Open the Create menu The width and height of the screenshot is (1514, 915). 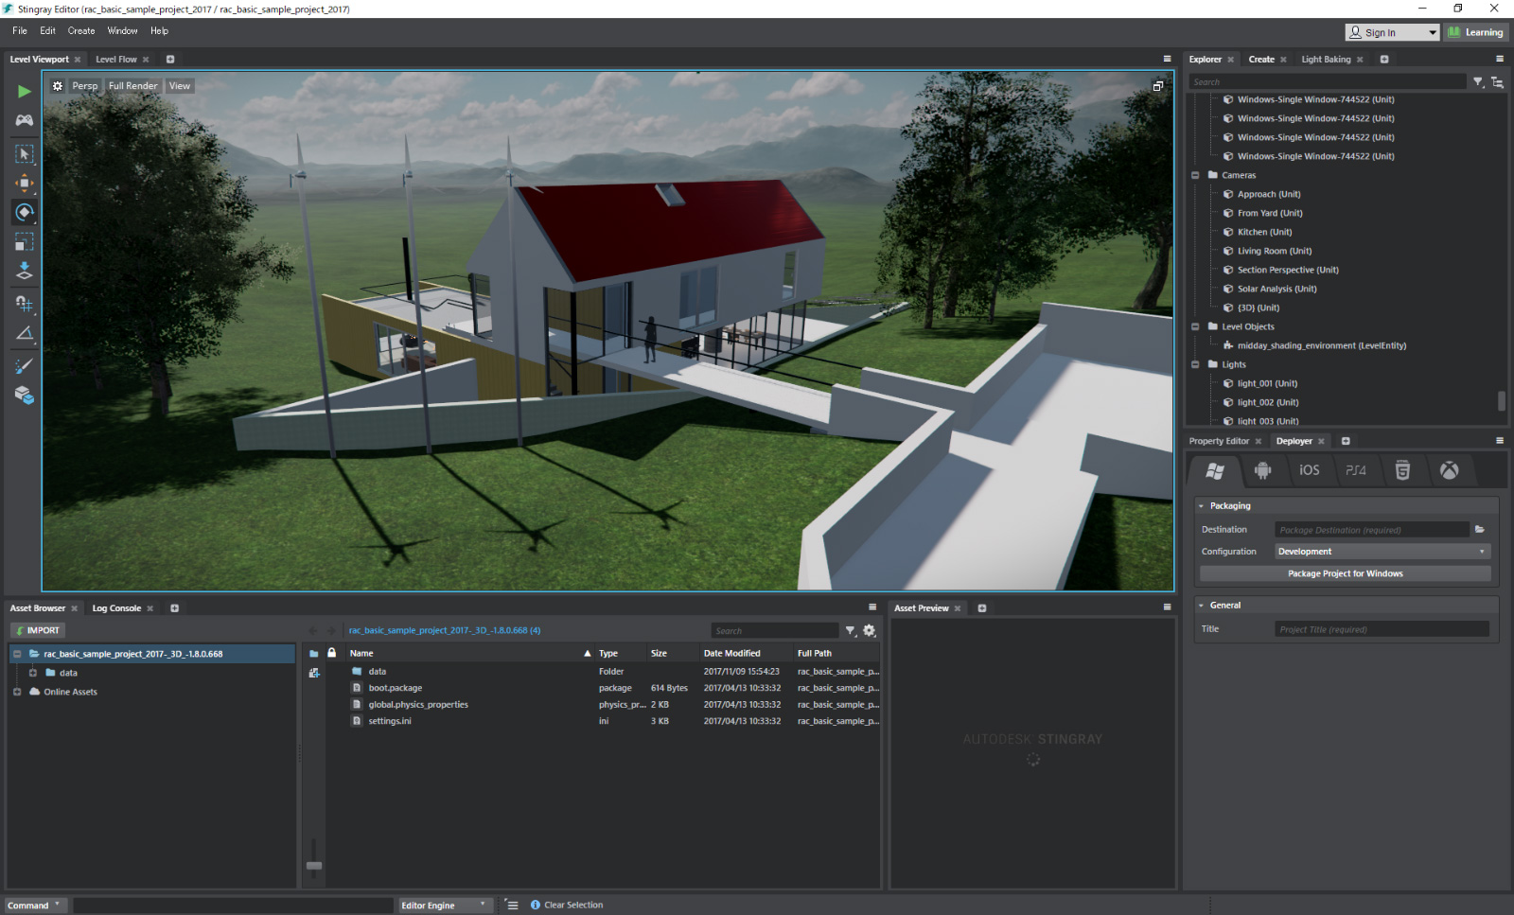tap(81, 31)
